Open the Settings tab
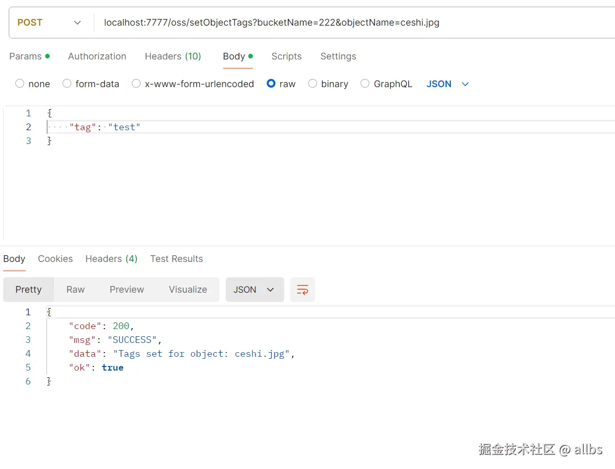 (x=338, y=56)
